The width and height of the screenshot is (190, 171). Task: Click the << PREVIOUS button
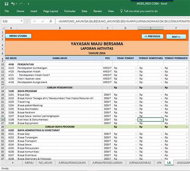point(152,36)
